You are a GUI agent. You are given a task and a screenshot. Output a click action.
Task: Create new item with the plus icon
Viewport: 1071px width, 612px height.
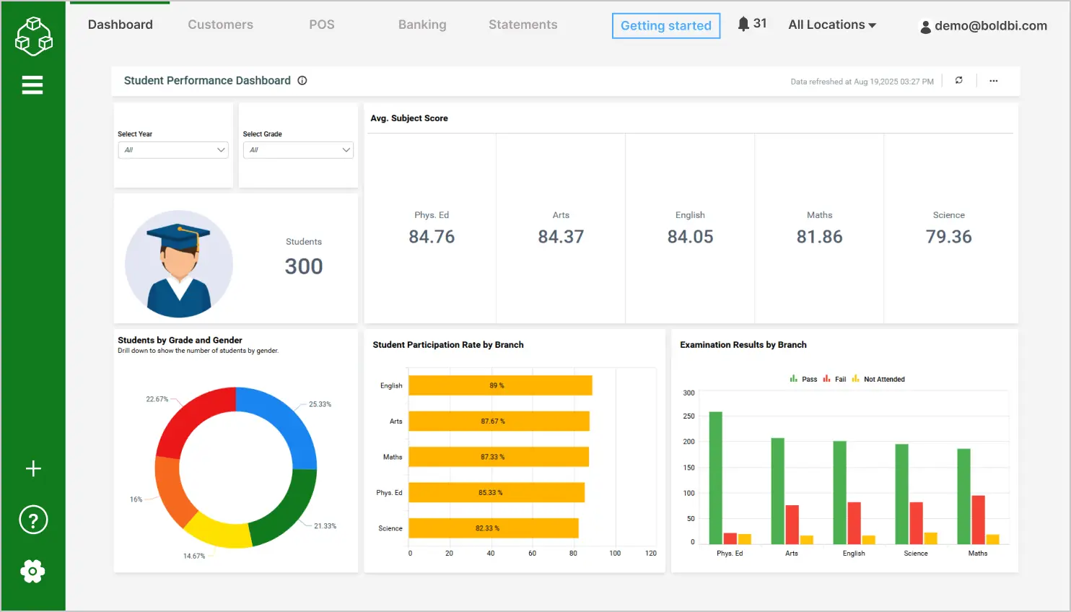[32, 468]
